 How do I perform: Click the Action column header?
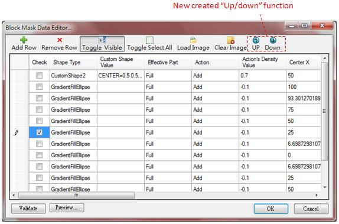(x=216, y=62)
